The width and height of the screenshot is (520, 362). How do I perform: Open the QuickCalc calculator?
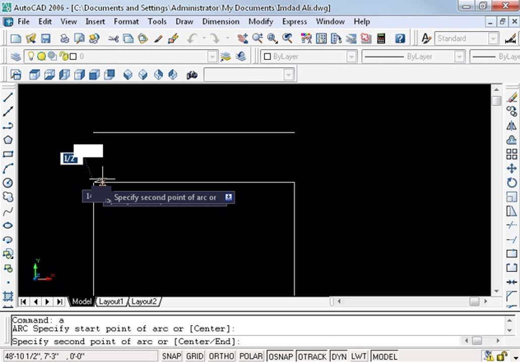click(x=381, y=38)
